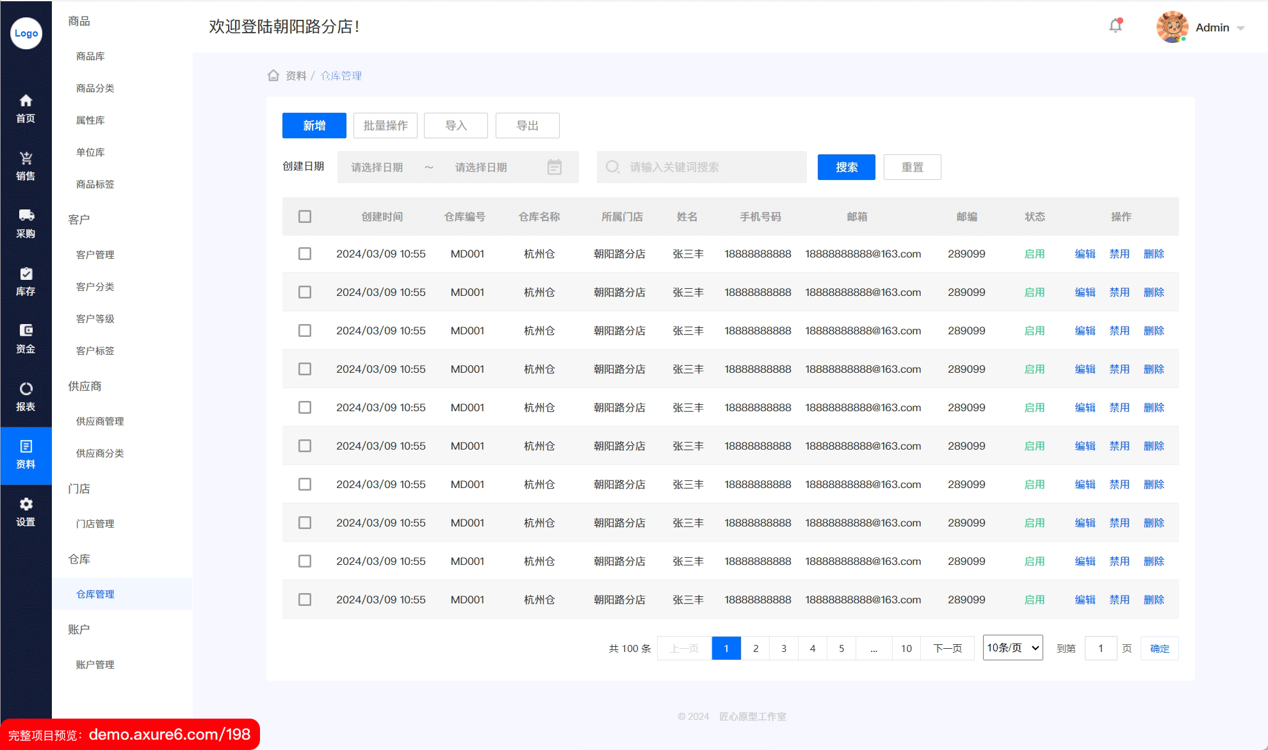Image resolution: width=1268 pixels, height=750 pixels.
Task: Click the 创建时间 column header
Action: 382,216
